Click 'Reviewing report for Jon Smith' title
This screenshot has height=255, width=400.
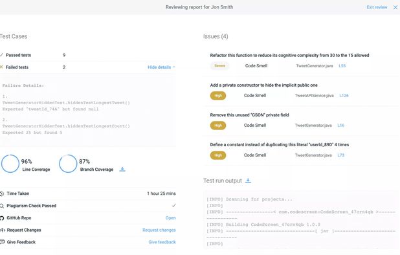(199, 7)
